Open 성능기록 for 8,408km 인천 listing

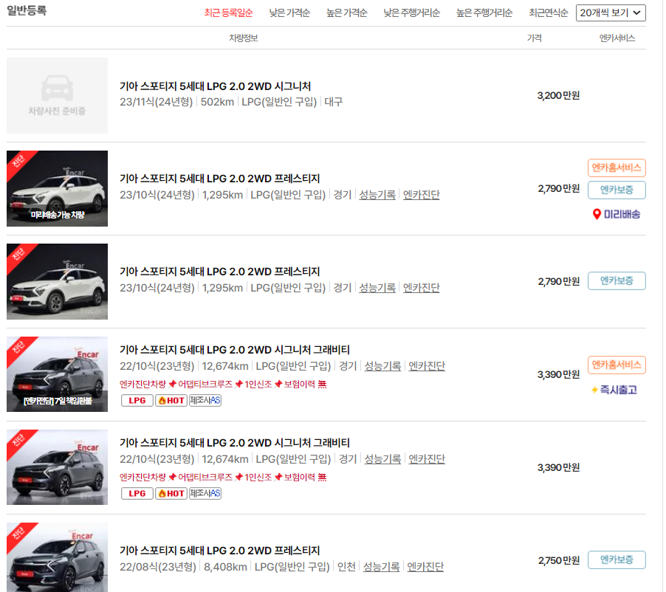point(382,567)
